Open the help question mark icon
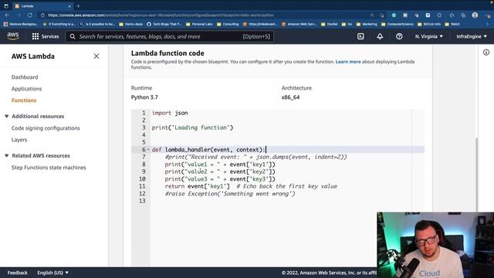Image resolution: width=494 pixels, height=278 pixels. click(x=399, y=36)
